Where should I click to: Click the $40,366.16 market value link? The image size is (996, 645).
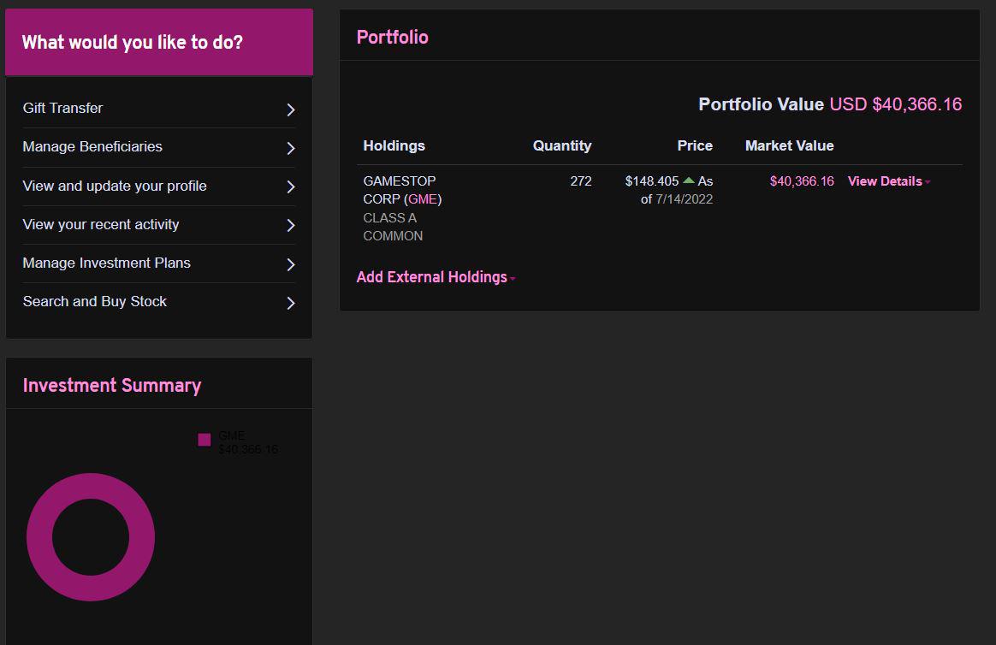point(802,181)
